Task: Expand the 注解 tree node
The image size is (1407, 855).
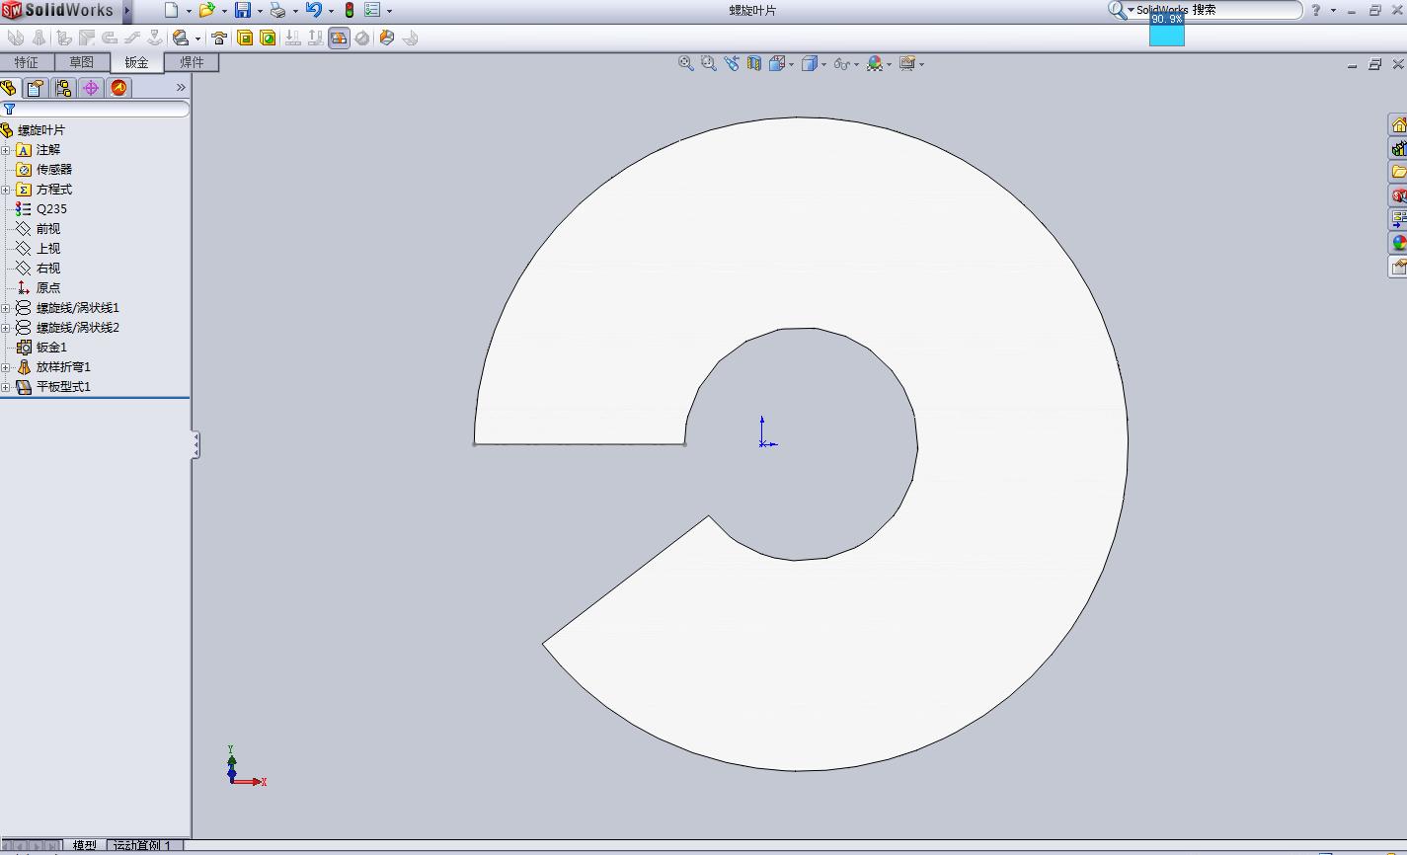Action: [x=6, y=150]
